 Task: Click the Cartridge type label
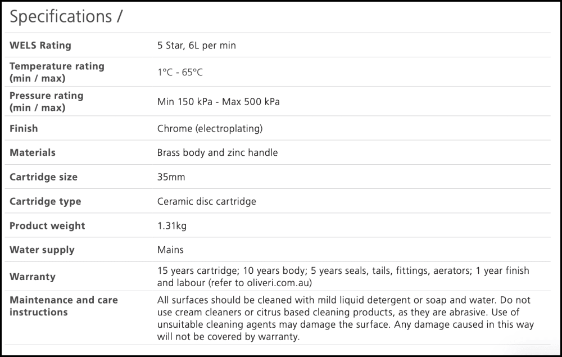45,201
